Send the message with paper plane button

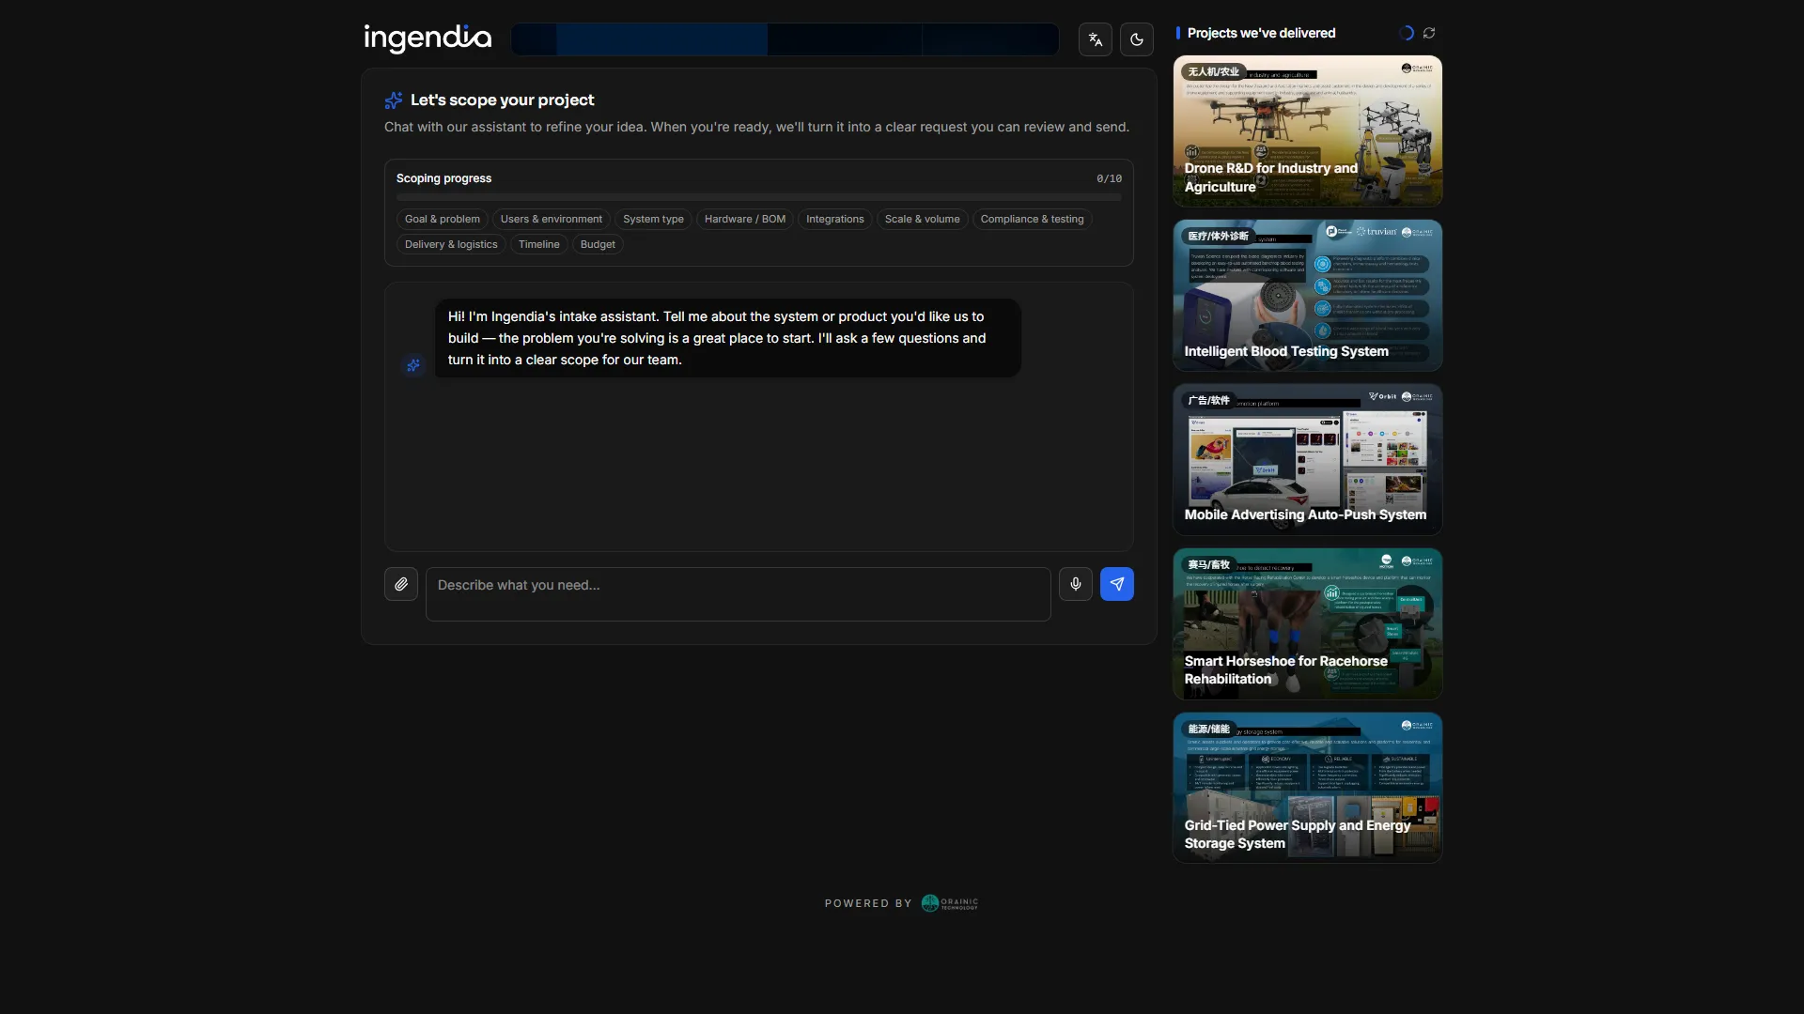1117,584
